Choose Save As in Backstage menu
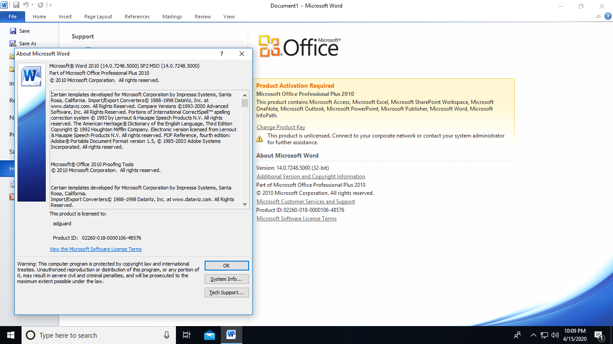Screen dimensions: 613x344 tap(23, 43)
